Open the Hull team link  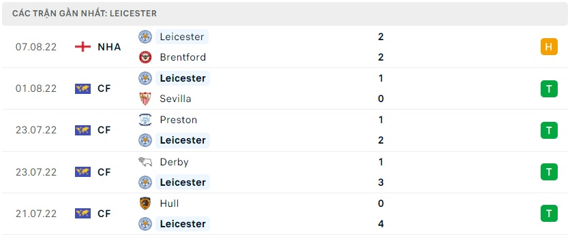point(169,203)
